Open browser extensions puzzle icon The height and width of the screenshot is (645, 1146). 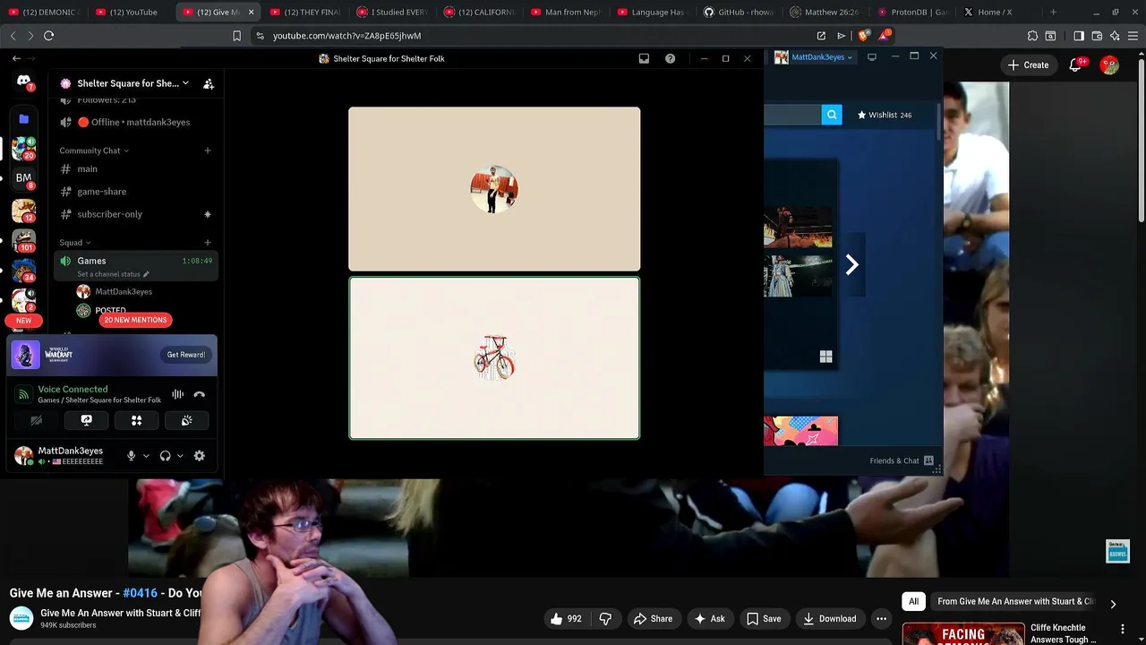(1032, 36)
